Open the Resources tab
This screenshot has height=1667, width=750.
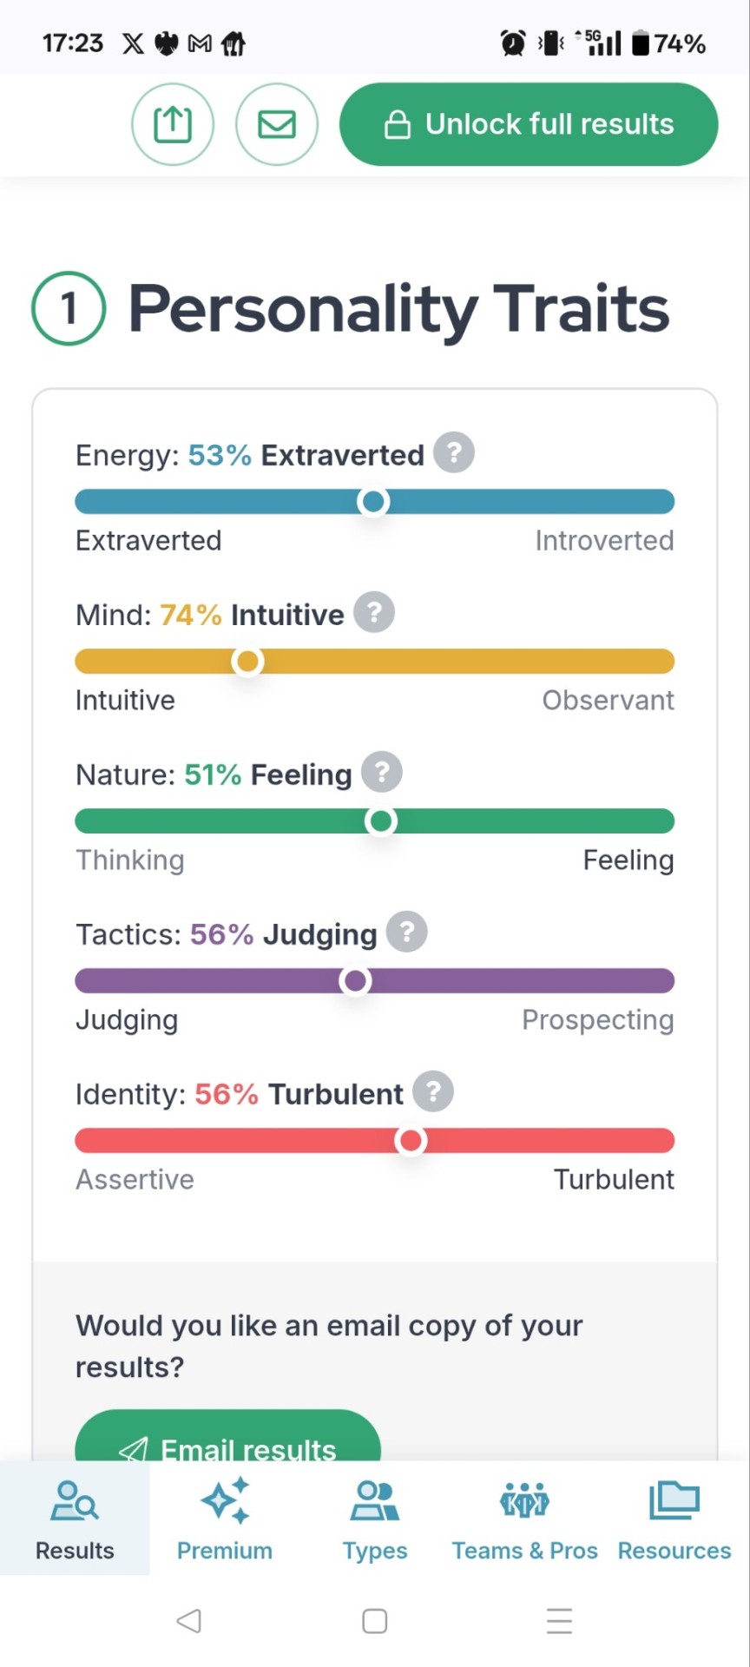pyautogui.click(x=674, y=1519)
